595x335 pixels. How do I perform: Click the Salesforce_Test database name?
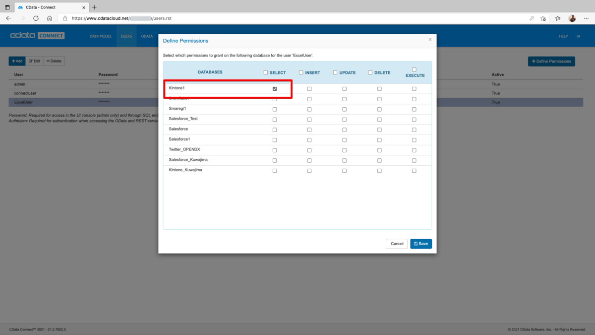183,119
